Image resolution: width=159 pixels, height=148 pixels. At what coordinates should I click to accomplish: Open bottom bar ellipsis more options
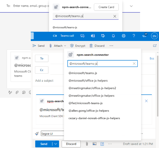coord(110,144)
